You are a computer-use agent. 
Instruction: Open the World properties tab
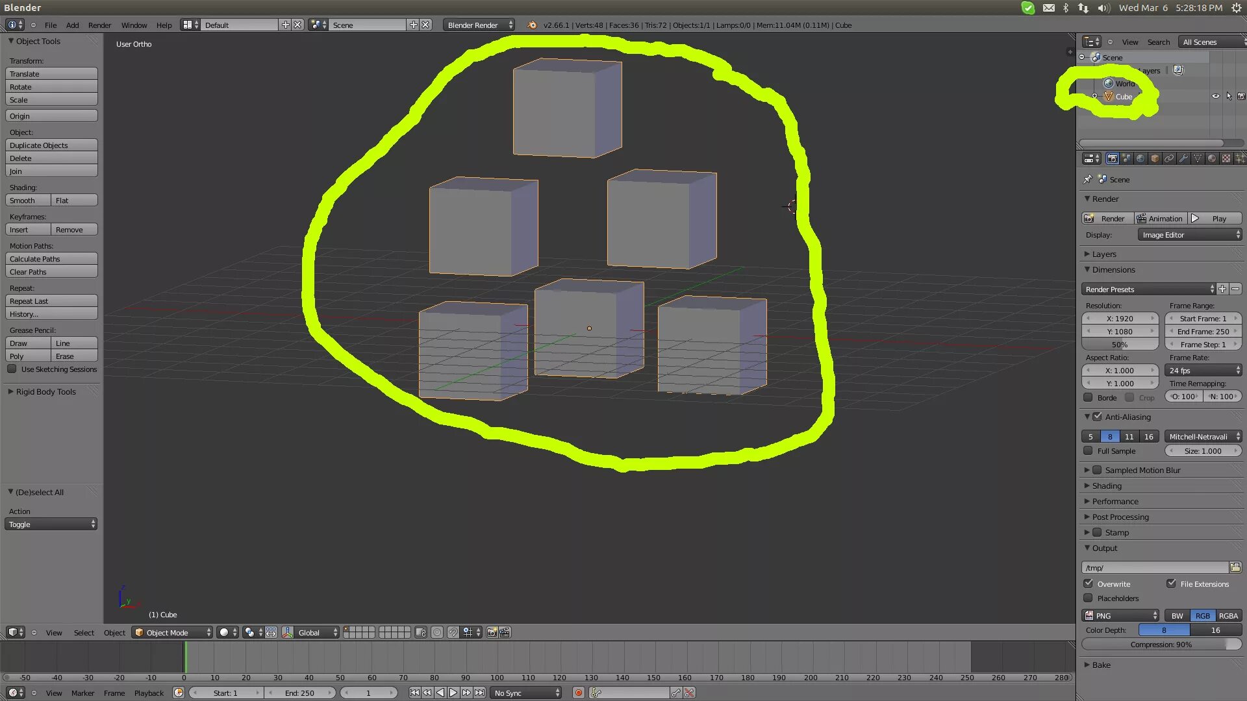1140,158
